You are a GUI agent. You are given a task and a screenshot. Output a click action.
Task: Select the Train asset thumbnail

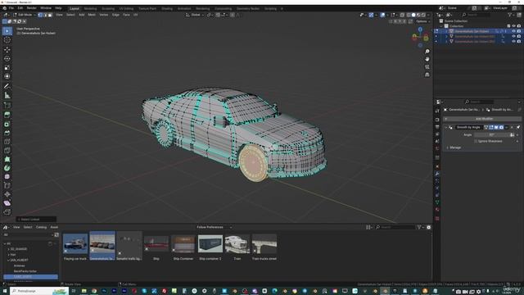tap(237, 246)
